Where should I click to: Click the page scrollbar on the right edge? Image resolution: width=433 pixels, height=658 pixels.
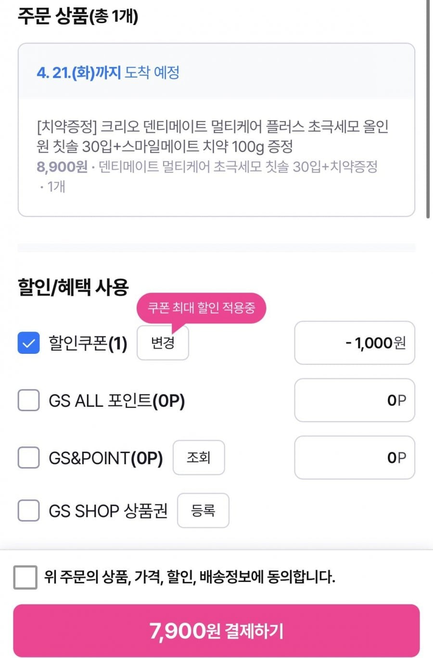428,111
